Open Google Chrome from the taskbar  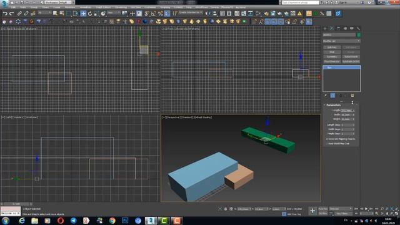[x=112, y=221]
